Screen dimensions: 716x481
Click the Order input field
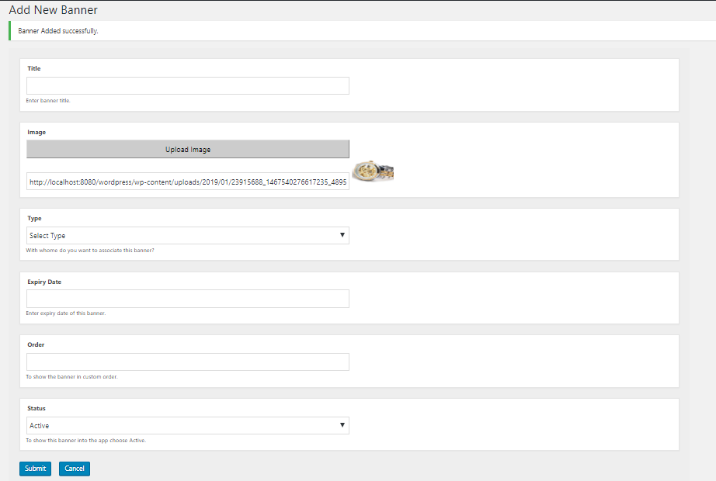coord(187,362)
